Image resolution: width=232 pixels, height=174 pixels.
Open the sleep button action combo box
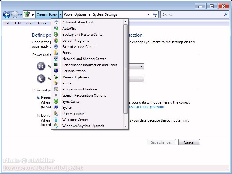(142, 79)
